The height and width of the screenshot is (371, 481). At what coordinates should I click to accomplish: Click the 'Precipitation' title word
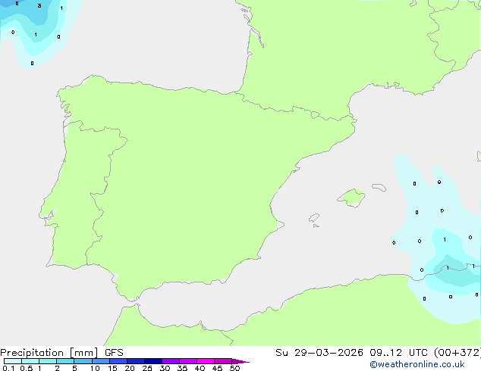click(x=32, y=353)
